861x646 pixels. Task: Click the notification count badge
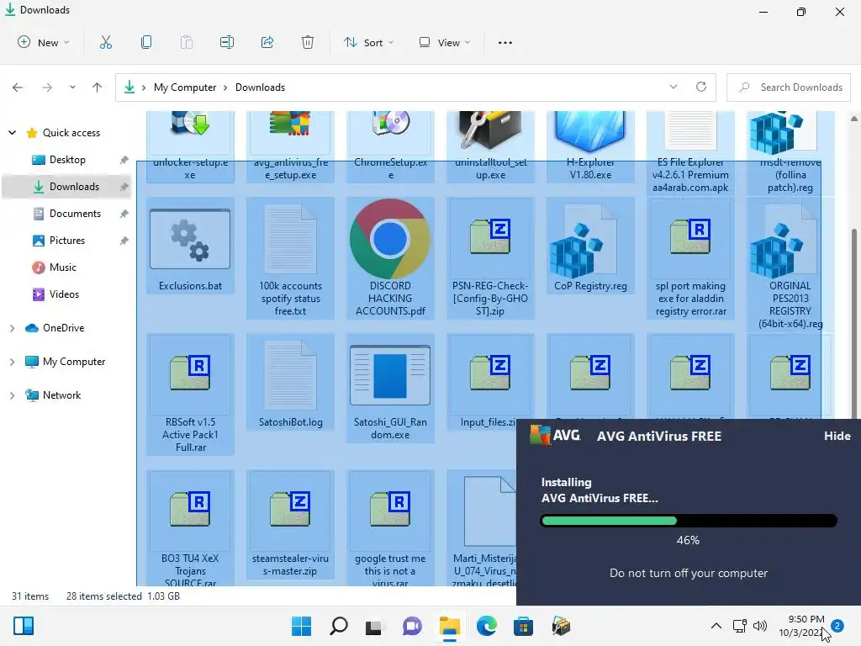tap(837, 626)
